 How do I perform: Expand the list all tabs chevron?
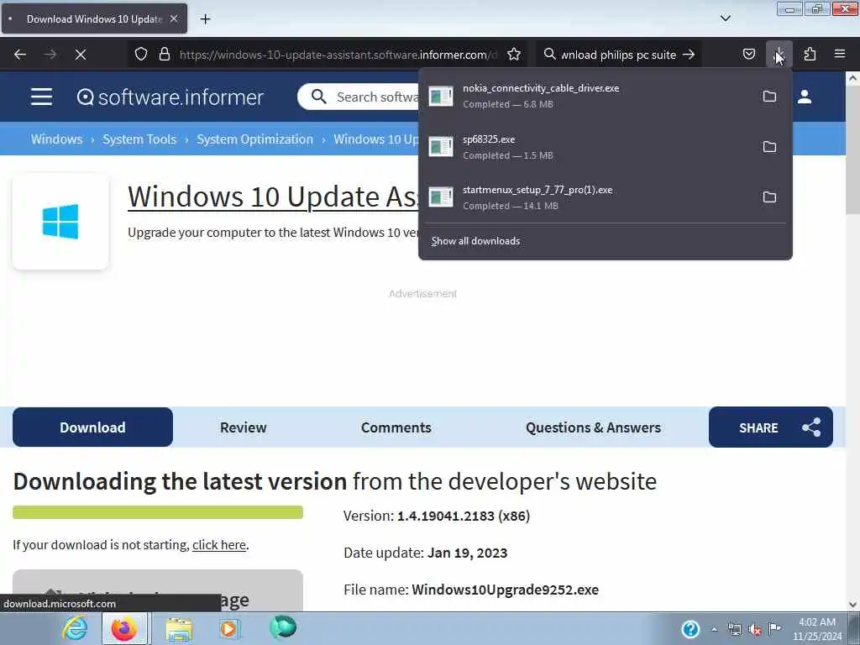(x=726, y=18)
